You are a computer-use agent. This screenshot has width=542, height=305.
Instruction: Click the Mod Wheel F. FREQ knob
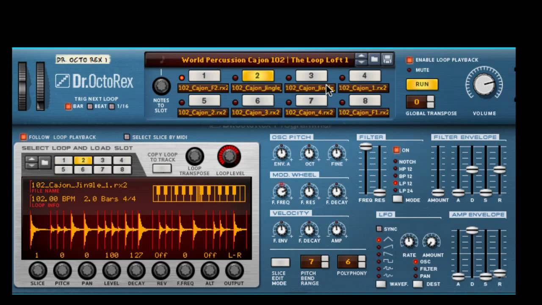(282, 191)
